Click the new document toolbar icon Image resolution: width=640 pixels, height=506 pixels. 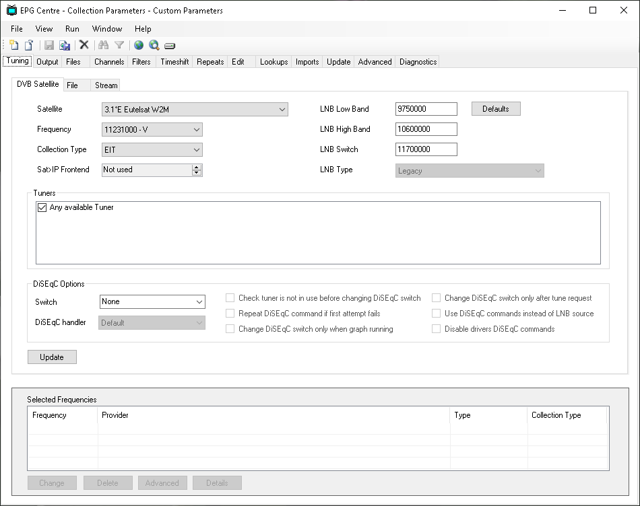(13, 45)
